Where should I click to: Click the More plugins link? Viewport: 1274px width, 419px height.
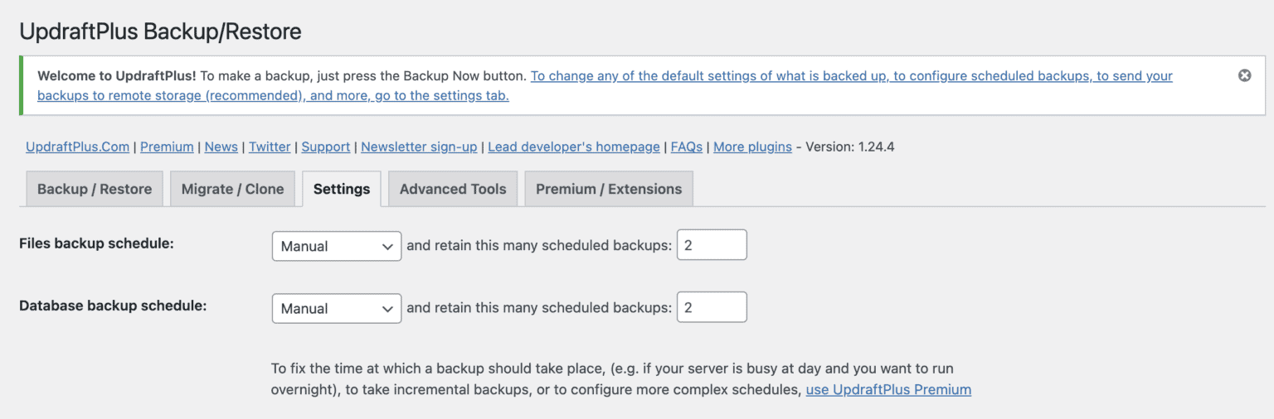(x=752, y=147)
